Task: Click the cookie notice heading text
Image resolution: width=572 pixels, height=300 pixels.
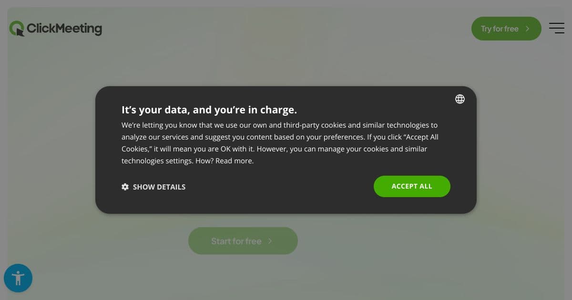Action: (209, 110)
